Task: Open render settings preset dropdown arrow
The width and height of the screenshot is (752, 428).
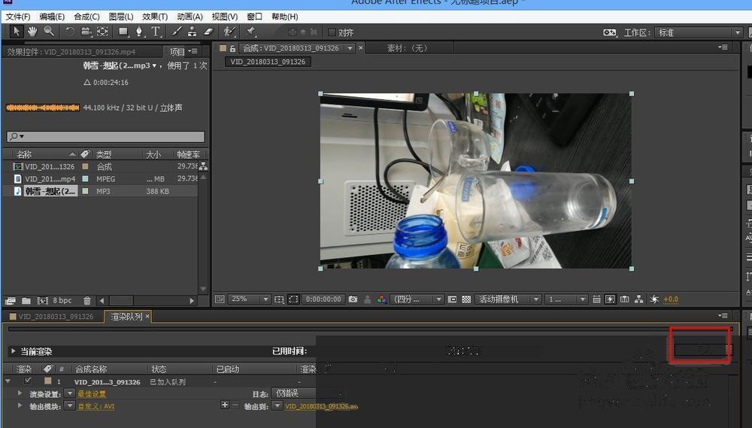Action: 69,393
